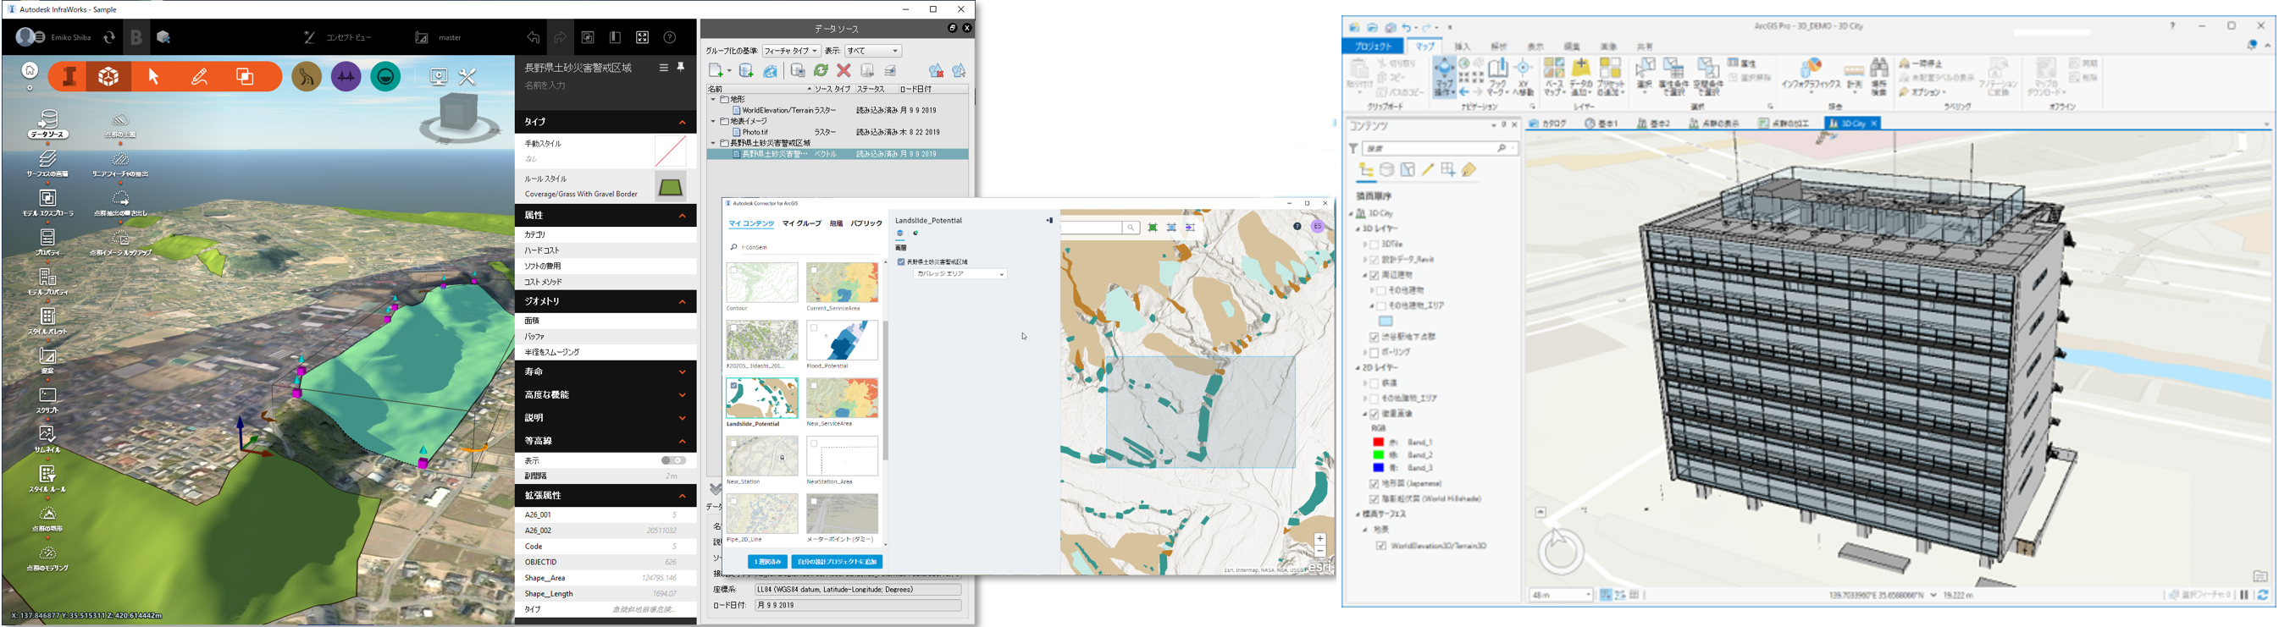2279x627 pixels.
Task: Open the 挿入 ribbon tab
Action: tap(1463, 47)
